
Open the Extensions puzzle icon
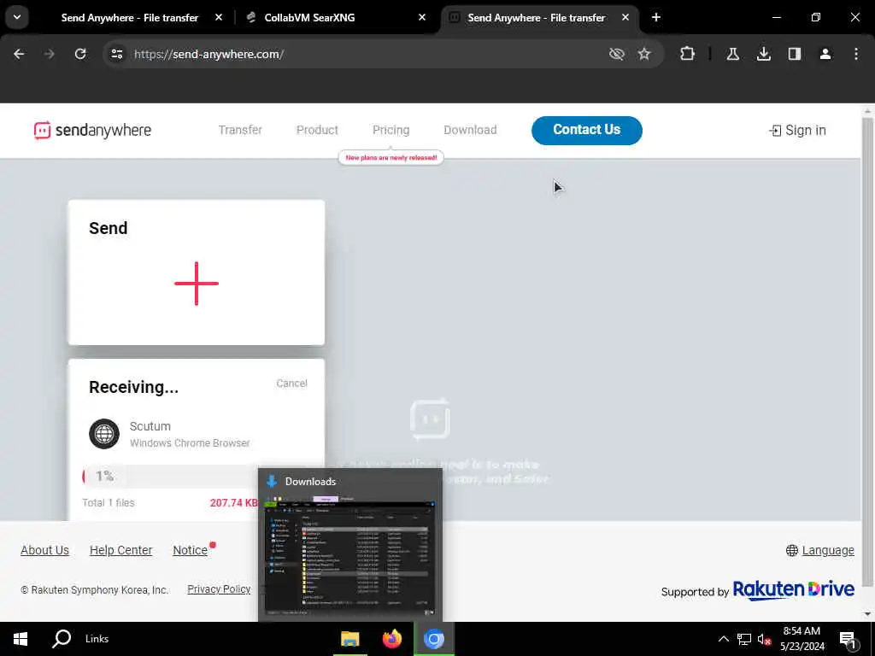pyautogui.click(x=688, y=54)
